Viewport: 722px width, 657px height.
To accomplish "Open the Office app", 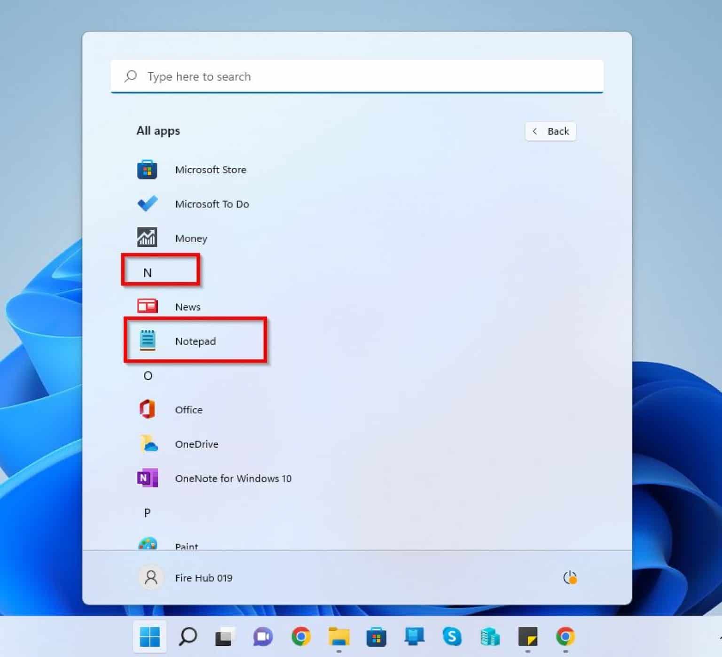I will tap(188, 409).
